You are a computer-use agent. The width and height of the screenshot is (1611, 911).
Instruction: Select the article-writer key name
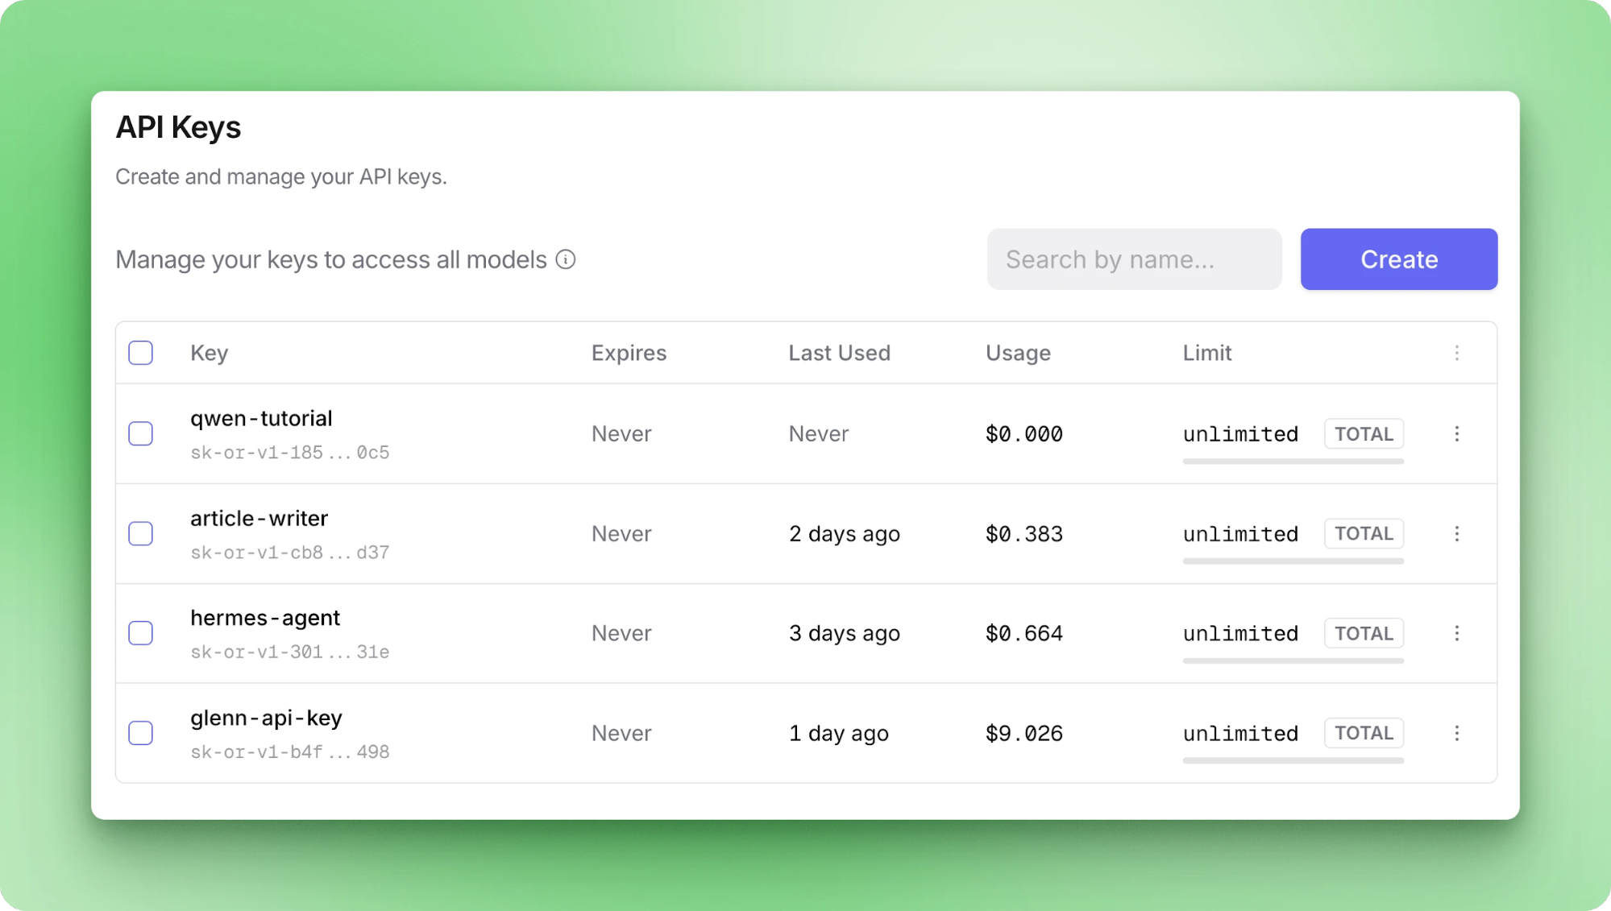click(259, 519)
